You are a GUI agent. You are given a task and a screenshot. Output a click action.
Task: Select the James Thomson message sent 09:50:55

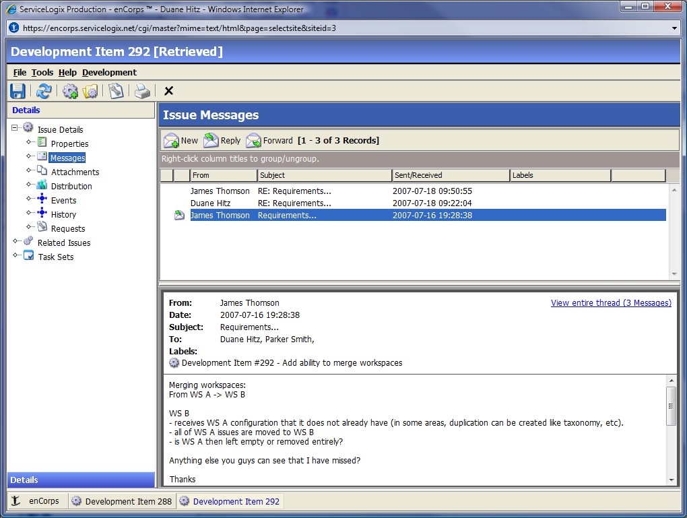tap(414, 191)
